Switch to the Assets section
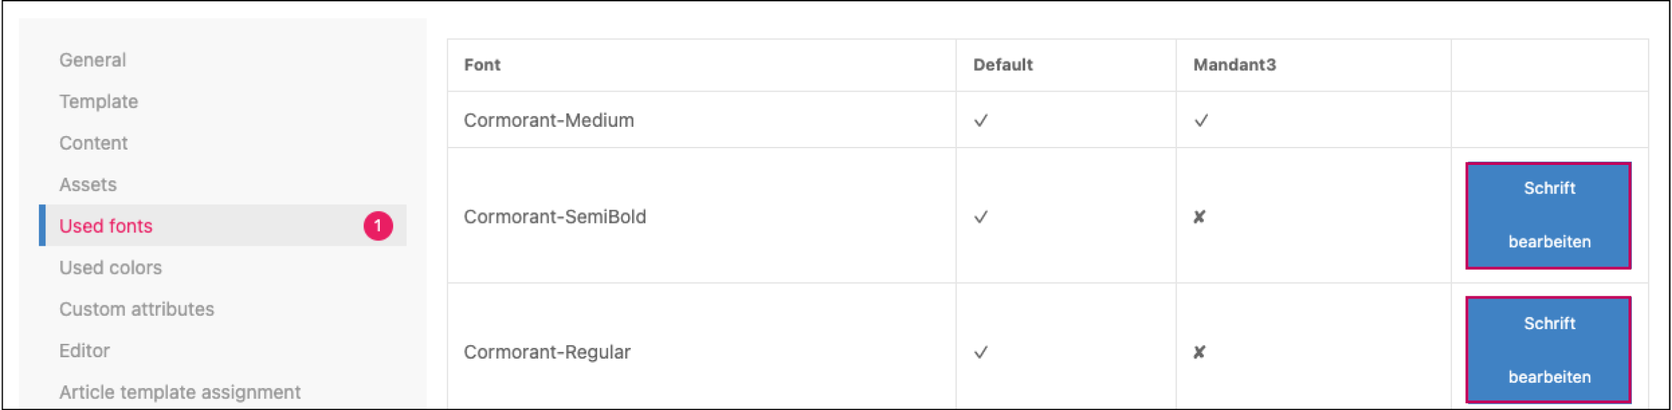 click(x=88, y=184)
